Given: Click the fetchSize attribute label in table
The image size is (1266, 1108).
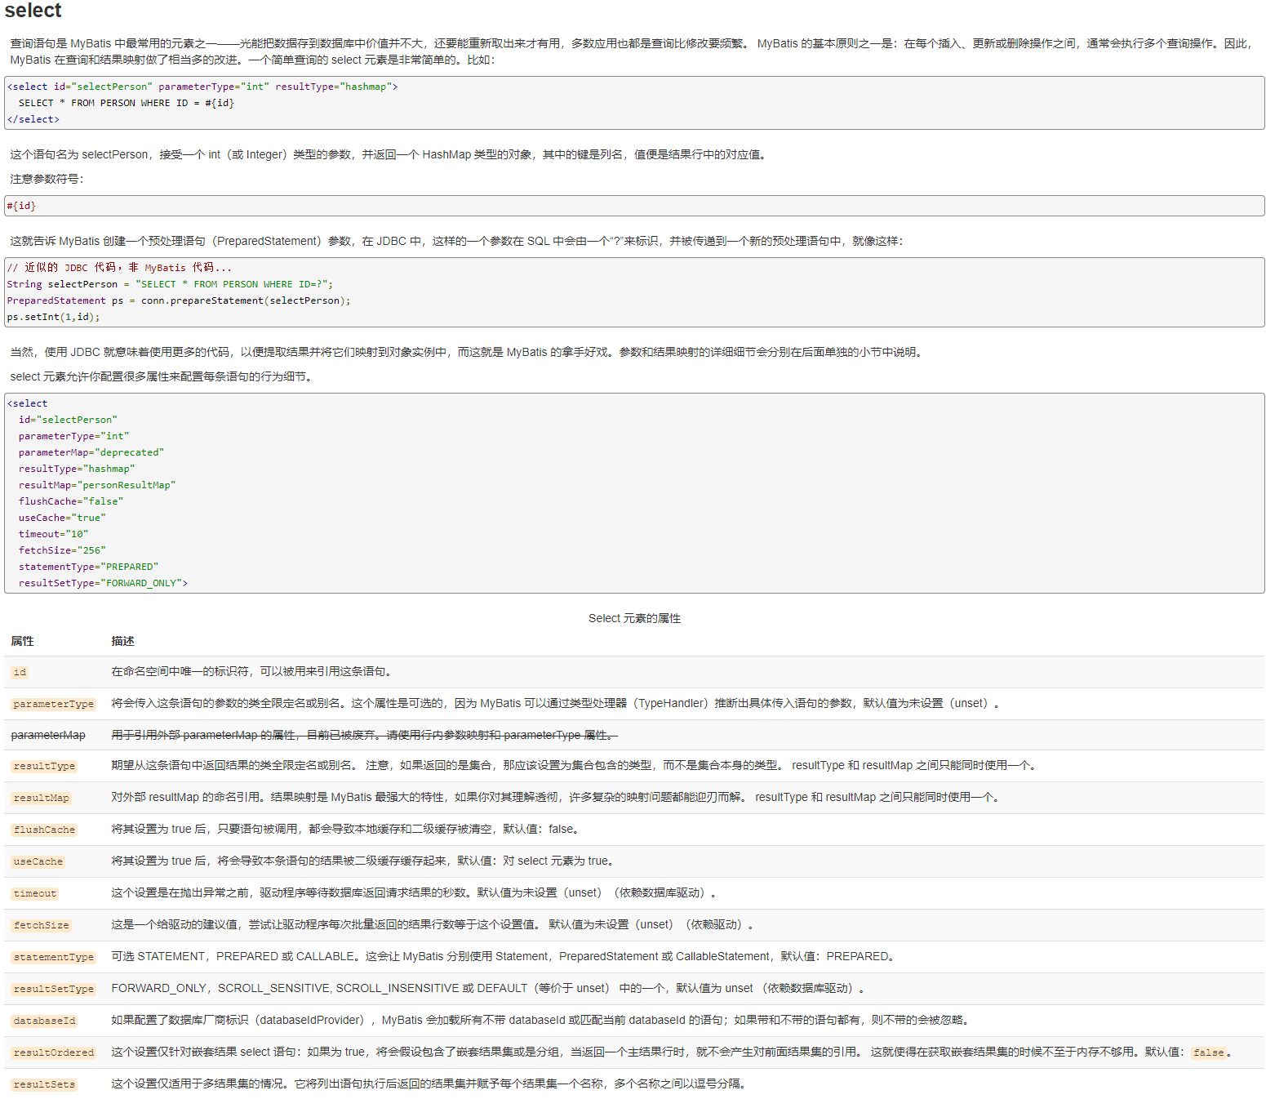Looking at the screenshot, I should [x=41, y=925].
